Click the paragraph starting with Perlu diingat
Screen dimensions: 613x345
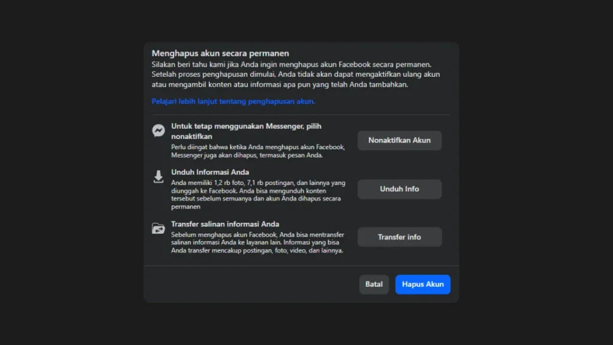(x=257, y=151)
